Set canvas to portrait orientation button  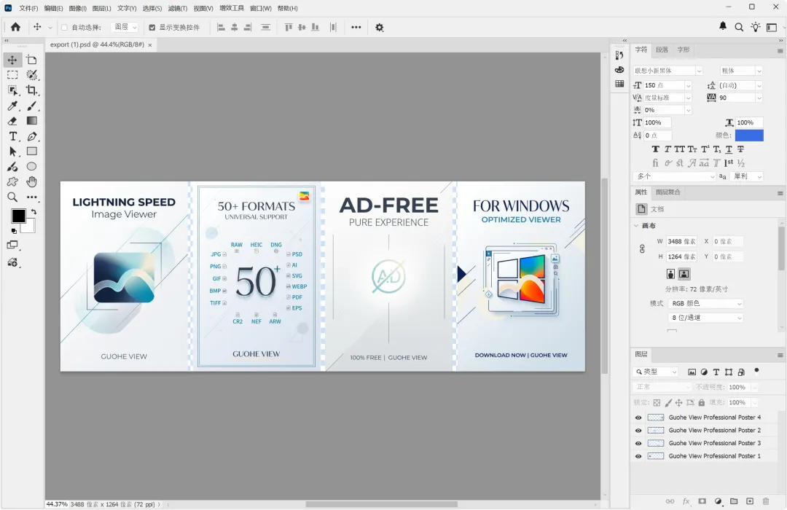[x=670, y=274]
